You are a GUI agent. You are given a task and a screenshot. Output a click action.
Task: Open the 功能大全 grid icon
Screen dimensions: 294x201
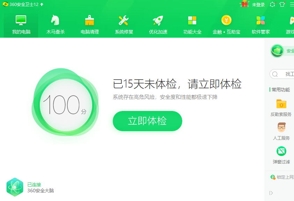pyautogui.click(x=192, y=24)
